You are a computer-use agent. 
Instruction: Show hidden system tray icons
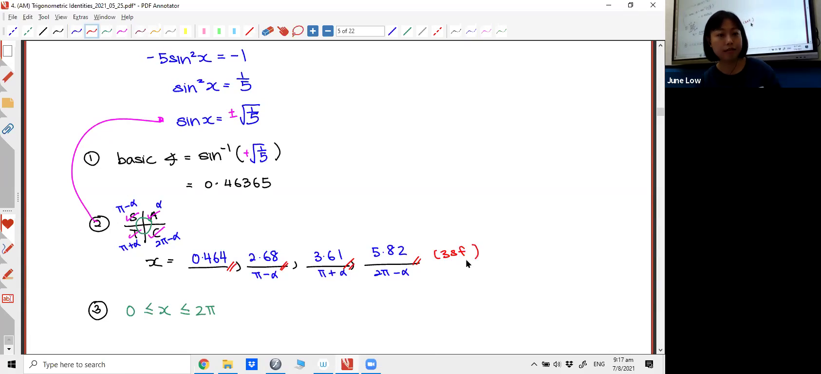[534, 364]
